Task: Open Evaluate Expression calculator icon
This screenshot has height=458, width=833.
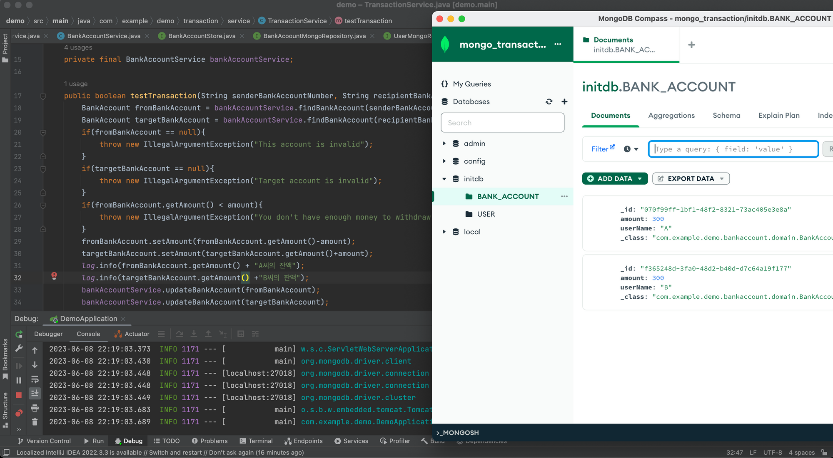Action: tap(241, 334)
